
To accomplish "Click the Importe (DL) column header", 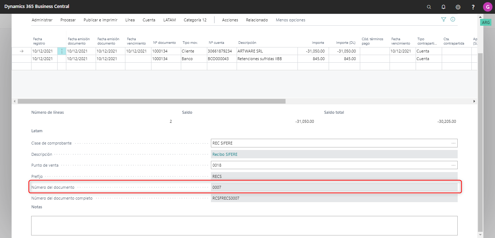I will 346,43.
